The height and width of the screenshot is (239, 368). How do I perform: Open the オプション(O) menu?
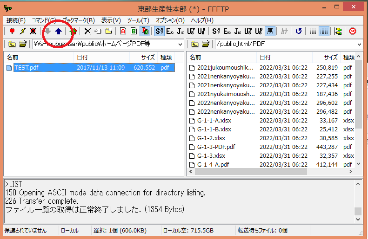(170, 20)
